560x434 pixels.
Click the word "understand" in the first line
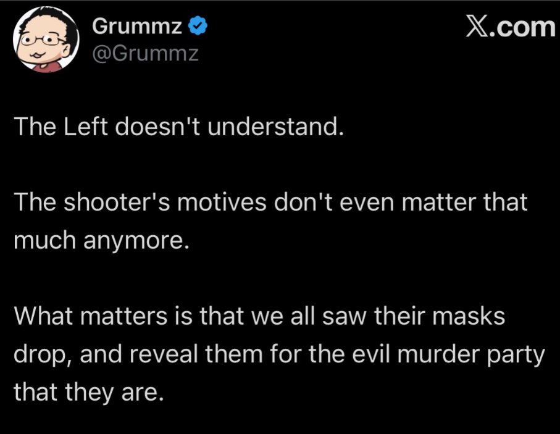[273, 127]
